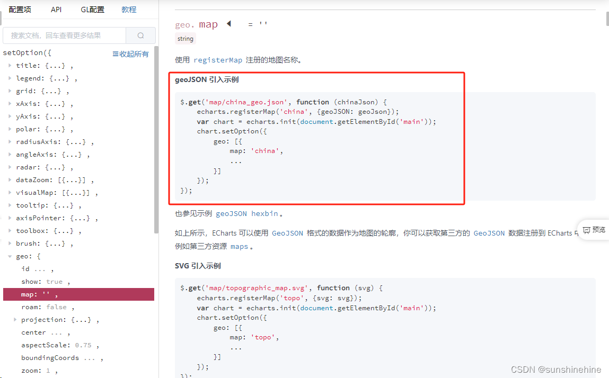Open the GL配置 tab
Viewport: 609px width, 378px height.
click(92, 9)
